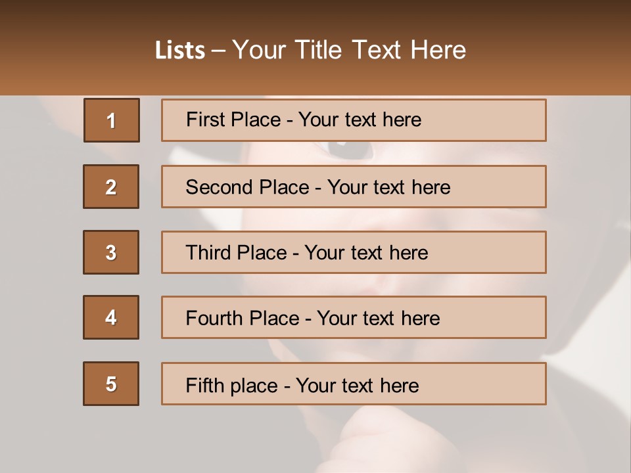
Task: Click 'Your text here' in Third Place bar
Action: pos(366,253)
